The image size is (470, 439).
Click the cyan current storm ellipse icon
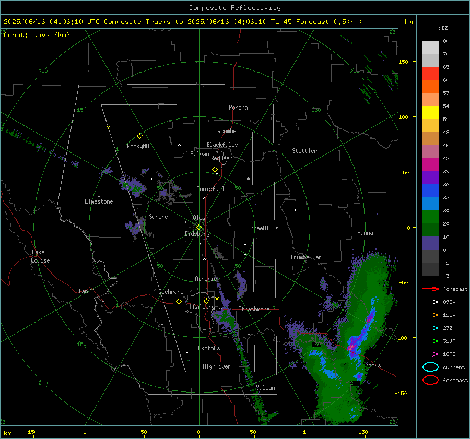pyautogui.click(x=430, y=367)
